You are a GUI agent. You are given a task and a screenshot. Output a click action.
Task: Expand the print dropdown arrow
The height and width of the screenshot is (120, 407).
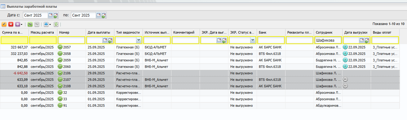(50, 24)
